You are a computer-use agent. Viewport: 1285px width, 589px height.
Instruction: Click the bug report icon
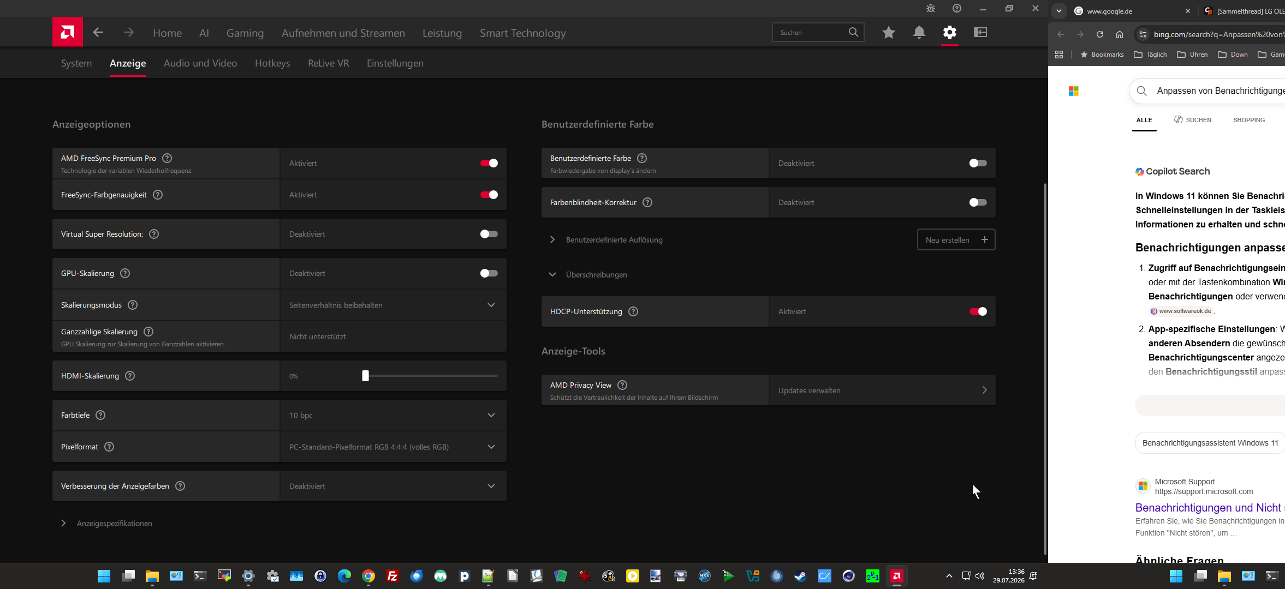tap(931, 8)
